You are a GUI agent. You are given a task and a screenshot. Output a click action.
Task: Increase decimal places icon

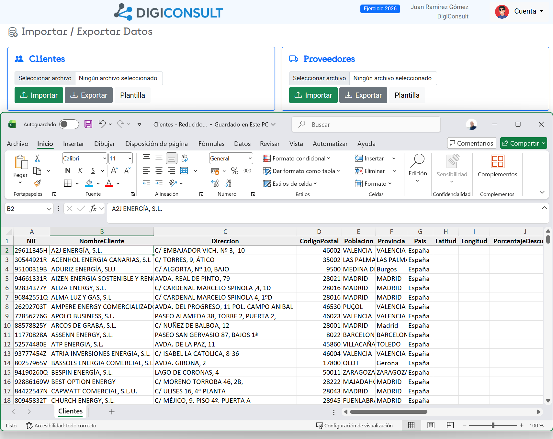(215, 183)
